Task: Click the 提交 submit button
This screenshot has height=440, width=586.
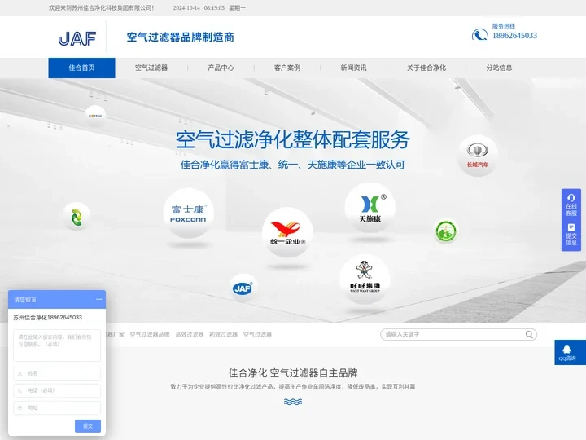Action: [x=88, y=426]
